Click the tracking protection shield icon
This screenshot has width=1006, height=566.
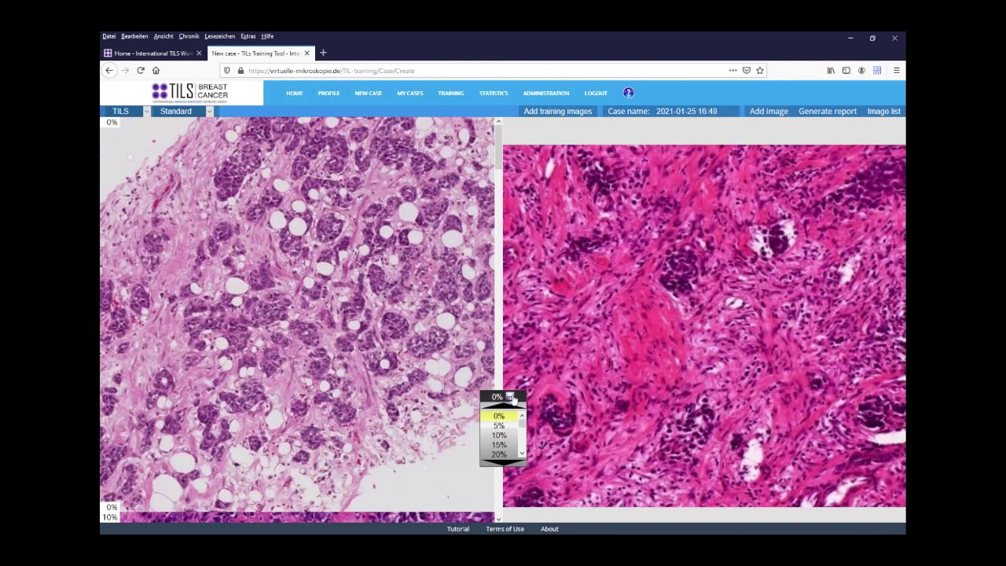click(x=228, y=70)
